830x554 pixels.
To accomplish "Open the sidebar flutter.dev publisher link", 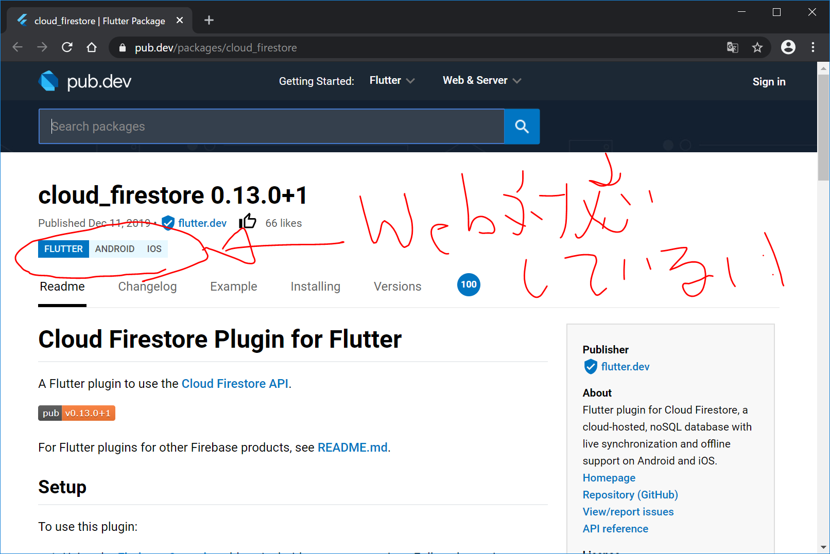I will (625, 367).
